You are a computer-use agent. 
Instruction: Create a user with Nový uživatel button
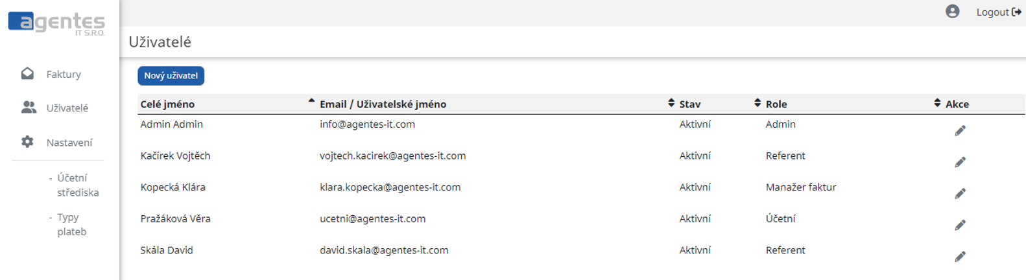pyautogui.click(x=171, y=76)
